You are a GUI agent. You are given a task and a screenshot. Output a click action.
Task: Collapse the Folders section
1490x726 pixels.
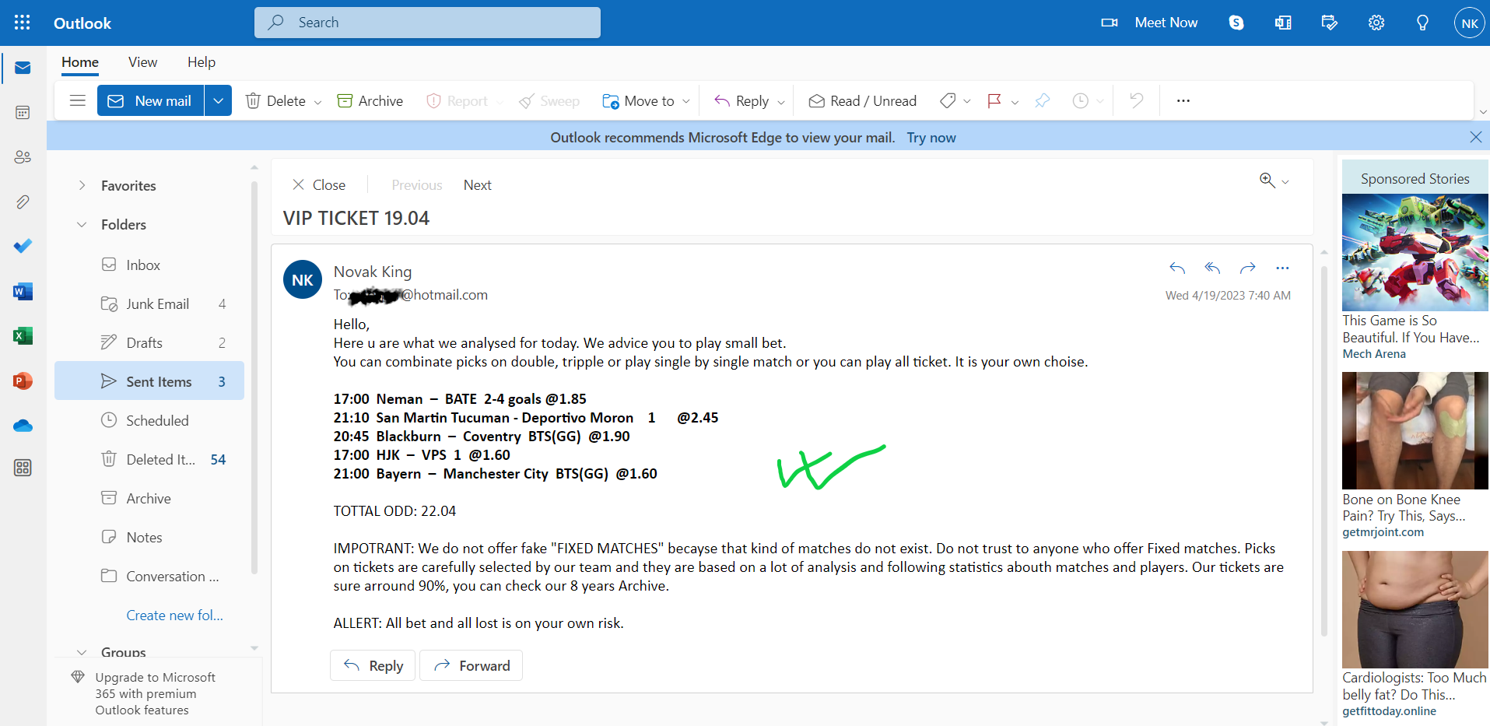coord(82,224)
